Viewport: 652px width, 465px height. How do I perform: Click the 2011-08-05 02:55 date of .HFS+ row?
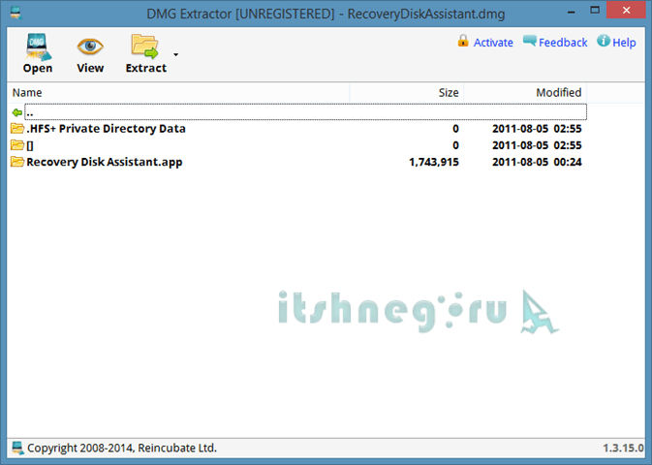(537, 129)
